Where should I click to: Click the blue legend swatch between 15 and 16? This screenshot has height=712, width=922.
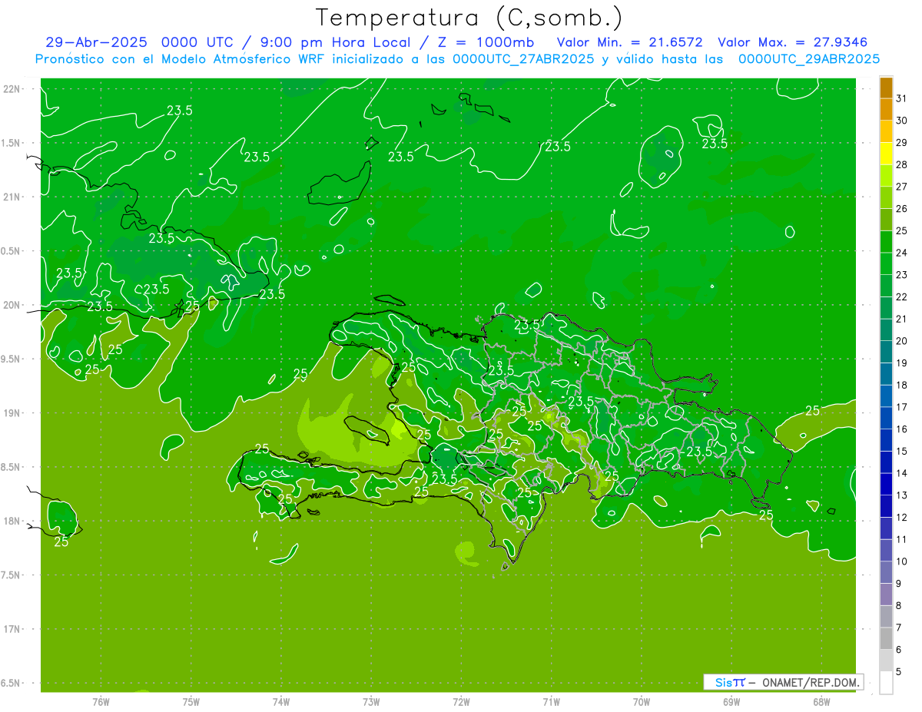886,440
